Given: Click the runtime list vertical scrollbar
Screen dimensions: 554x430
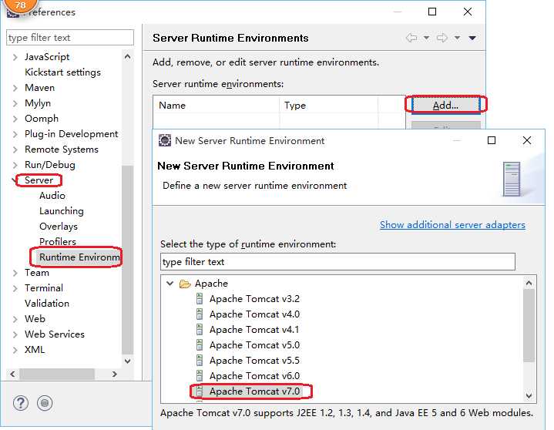Looking at the screenshot, I should [x=529, y=324].
